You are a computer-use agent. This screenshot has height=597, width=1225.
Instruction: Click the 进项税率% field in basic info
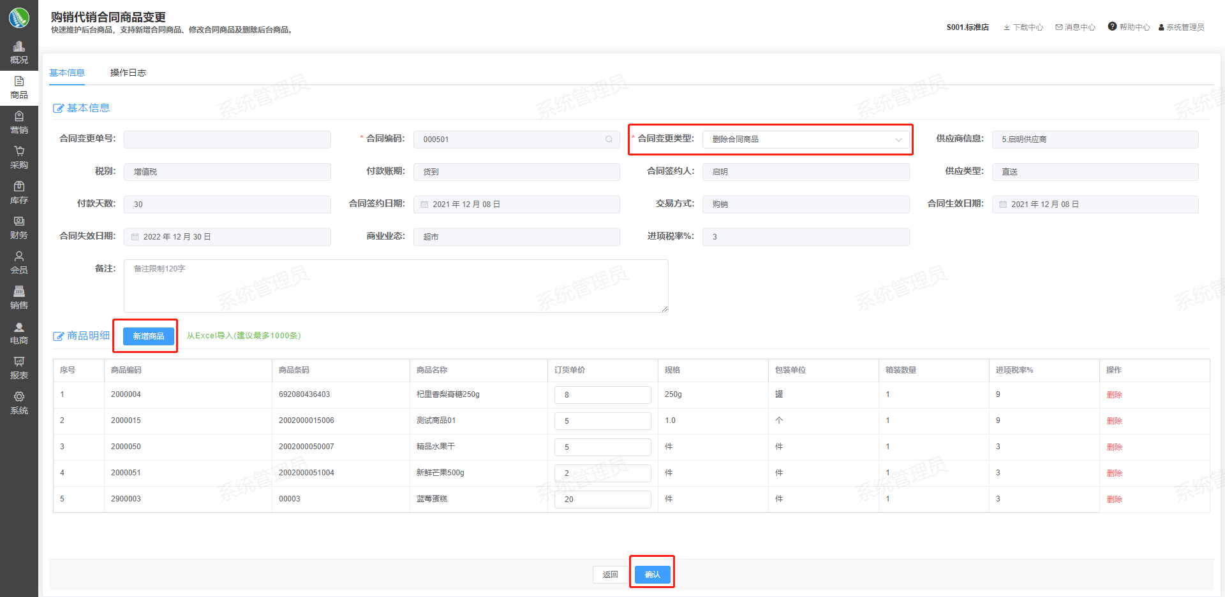point(806,237)
